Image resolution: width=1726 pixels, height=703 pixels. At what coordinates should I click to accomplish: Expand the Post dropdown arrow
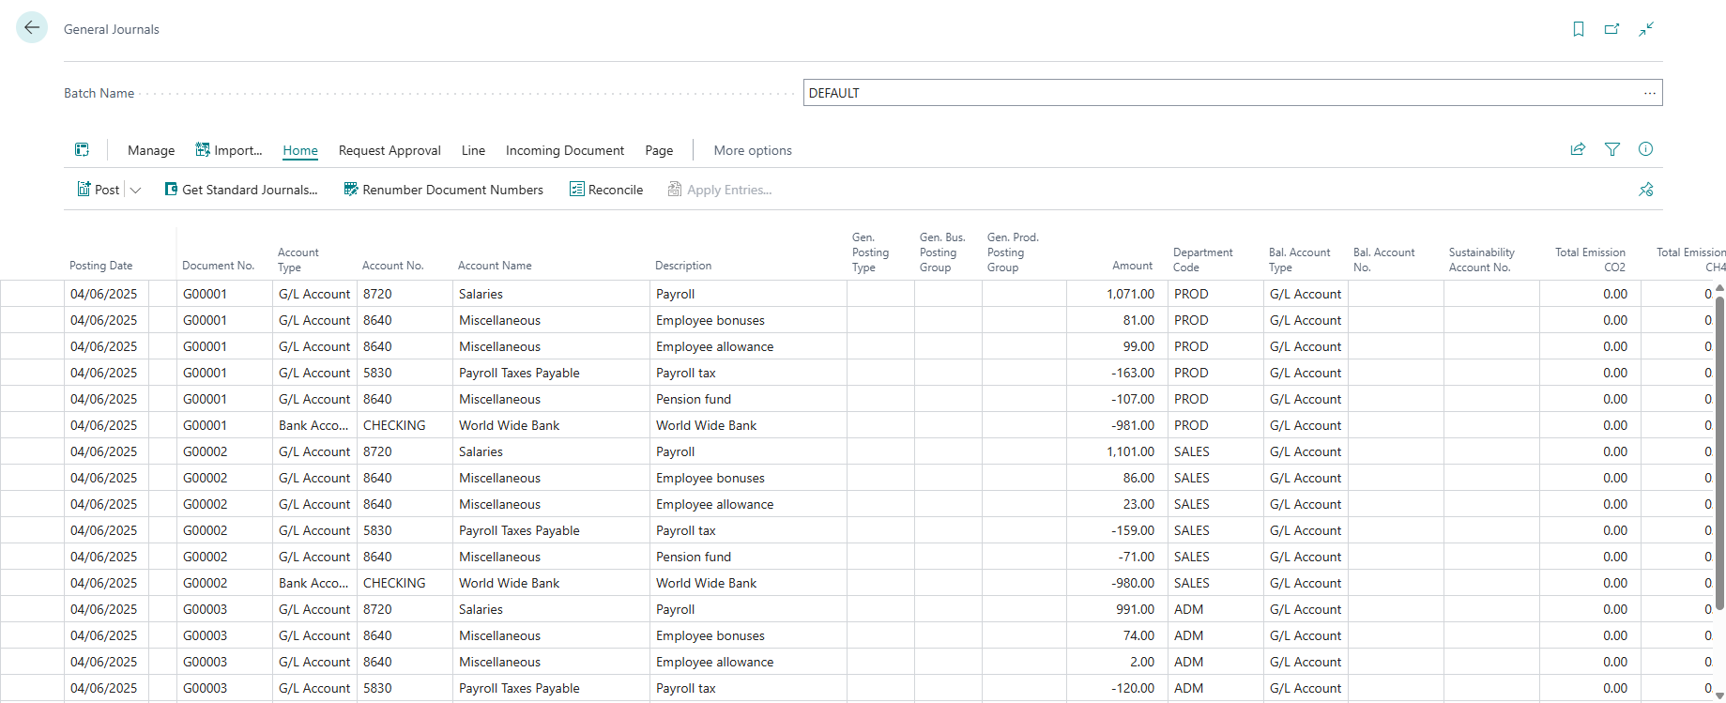[x=135, y=190]
